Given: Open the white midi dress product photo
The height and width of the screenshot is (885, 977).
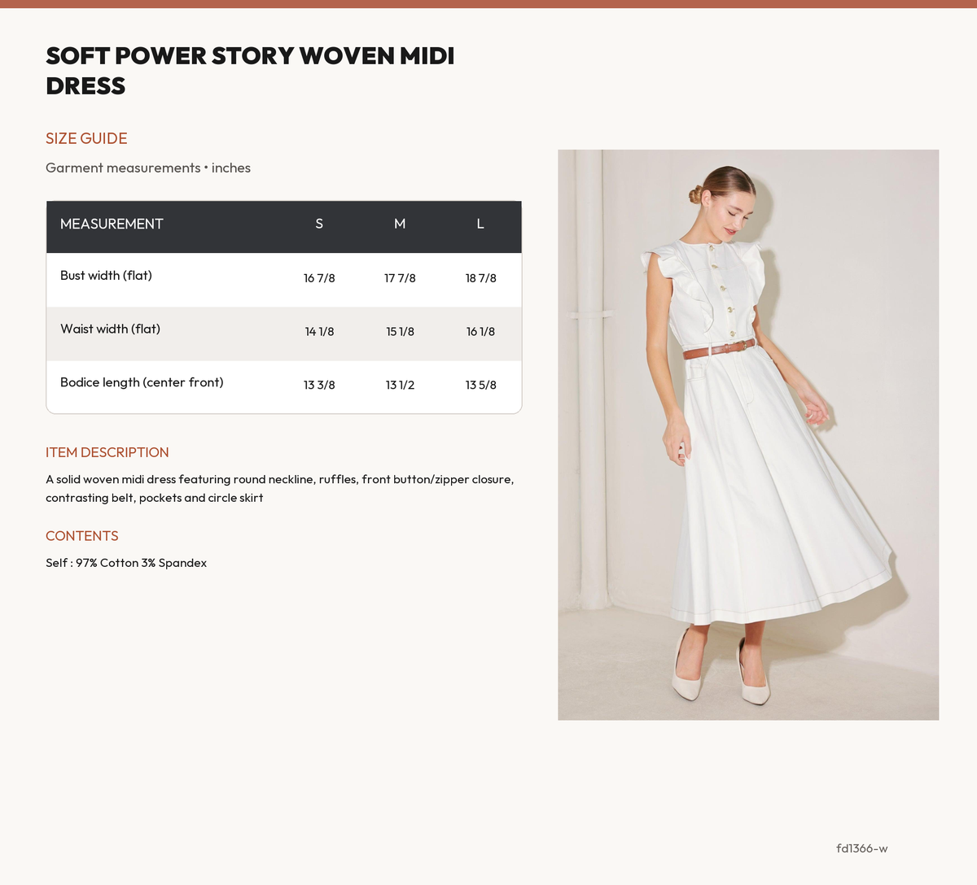Looking at the screenshot, I should (748, 434).
